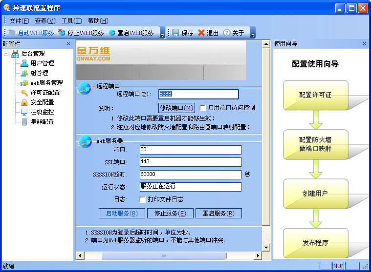The image size is (371, 272).
Task: Click the 许可证配置 key icon
Action: (24, 93)
